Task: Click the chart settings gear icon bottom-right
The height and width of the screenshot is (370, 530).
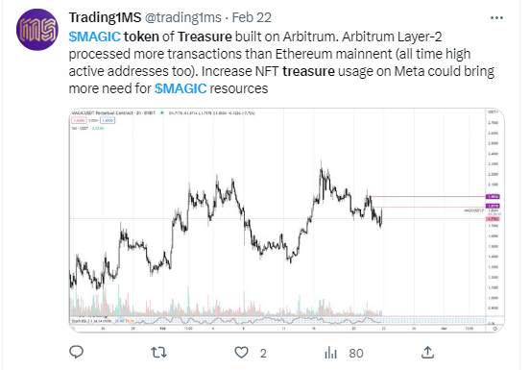Action: point(494,329)
